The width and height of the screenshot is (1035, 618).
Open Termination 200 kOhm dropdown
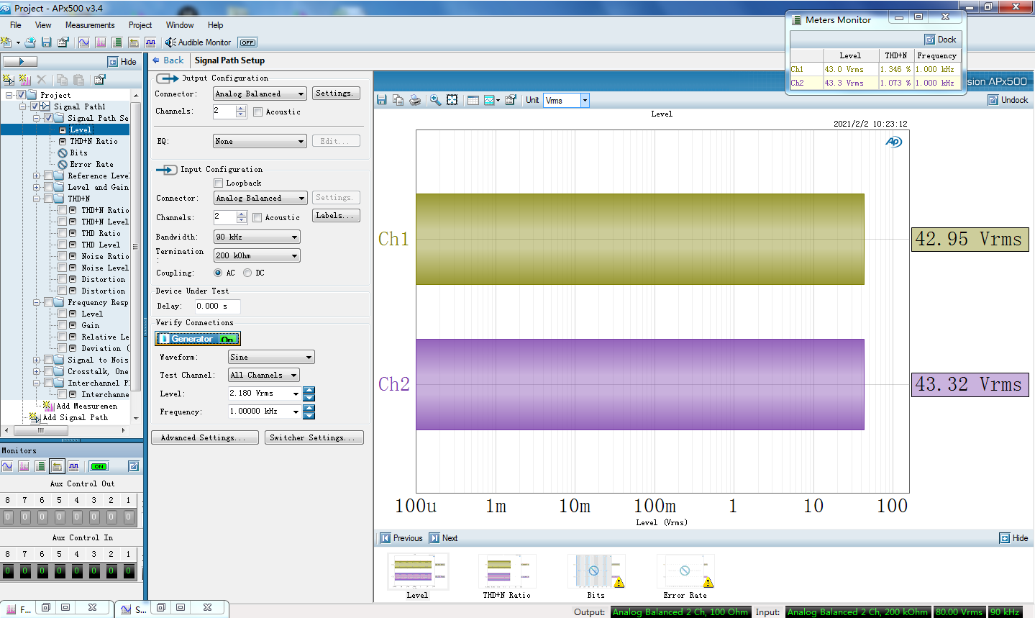pos(257,256)
